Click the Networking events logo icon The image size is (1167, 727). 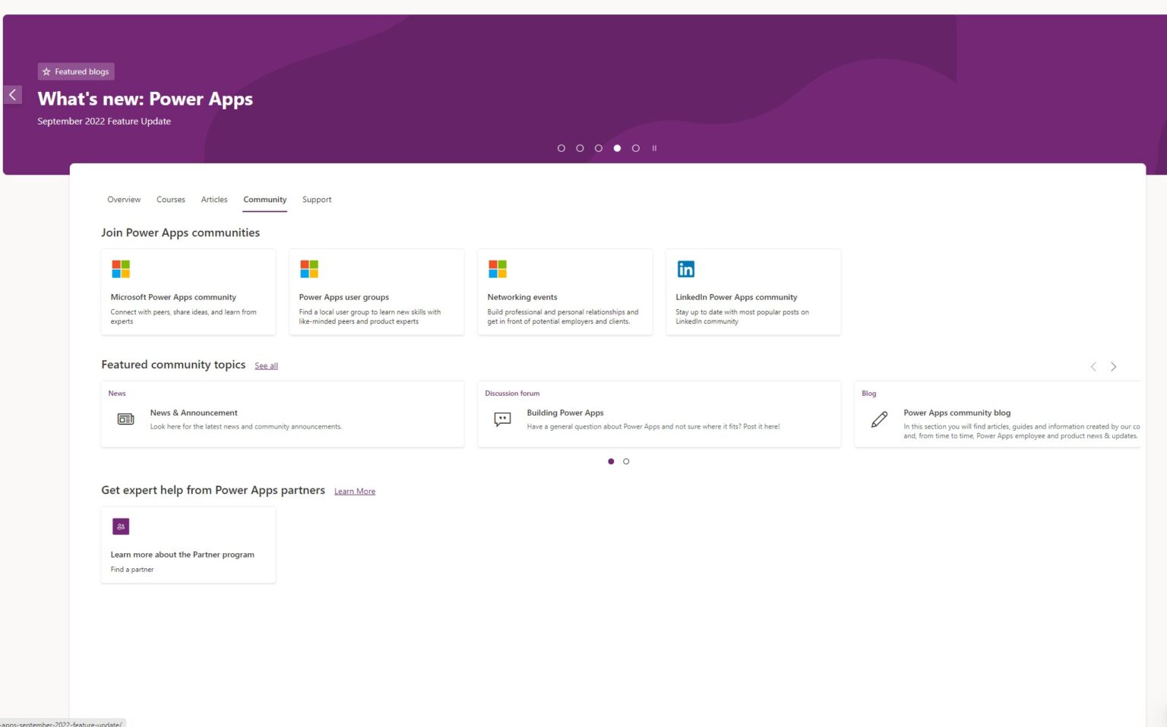coord(498,268)
